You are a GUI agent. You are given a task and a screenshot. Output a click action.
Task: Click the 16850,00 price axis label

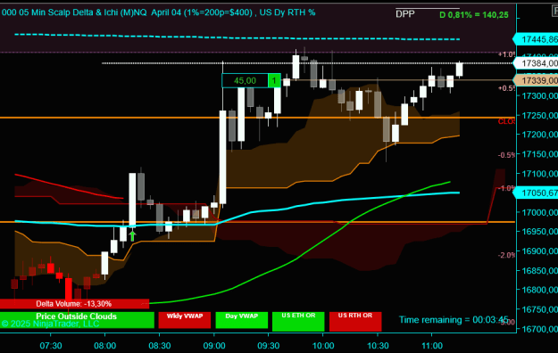coord(539,271)
